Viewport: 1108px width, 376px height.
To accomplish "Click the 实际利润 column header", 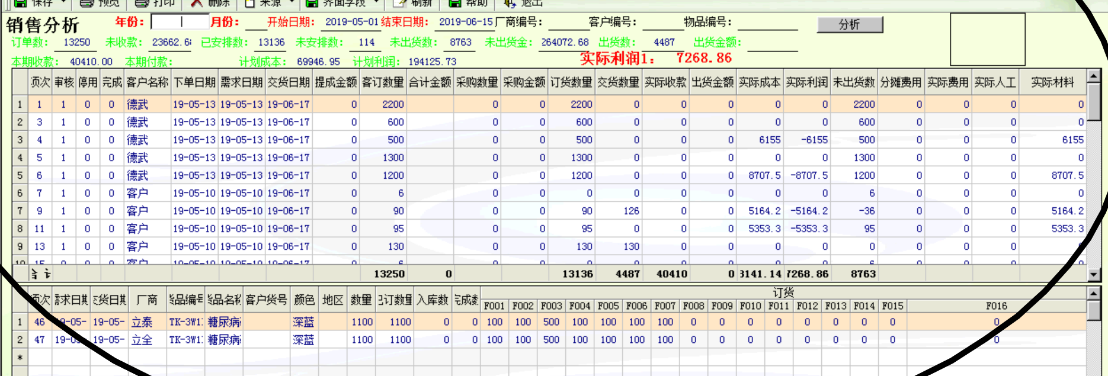I will (x=807, y=82).
